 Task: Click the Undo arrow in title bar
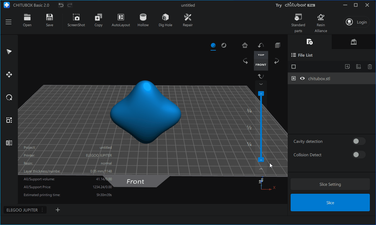[x=61, y=5]
